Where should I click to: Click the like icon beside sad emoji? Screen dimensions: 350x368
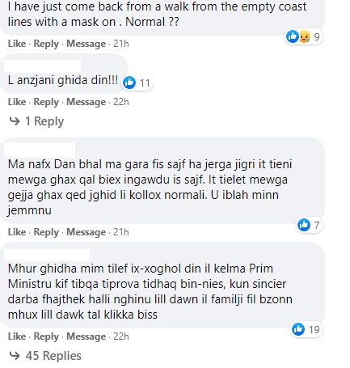[x=293, y=36]
